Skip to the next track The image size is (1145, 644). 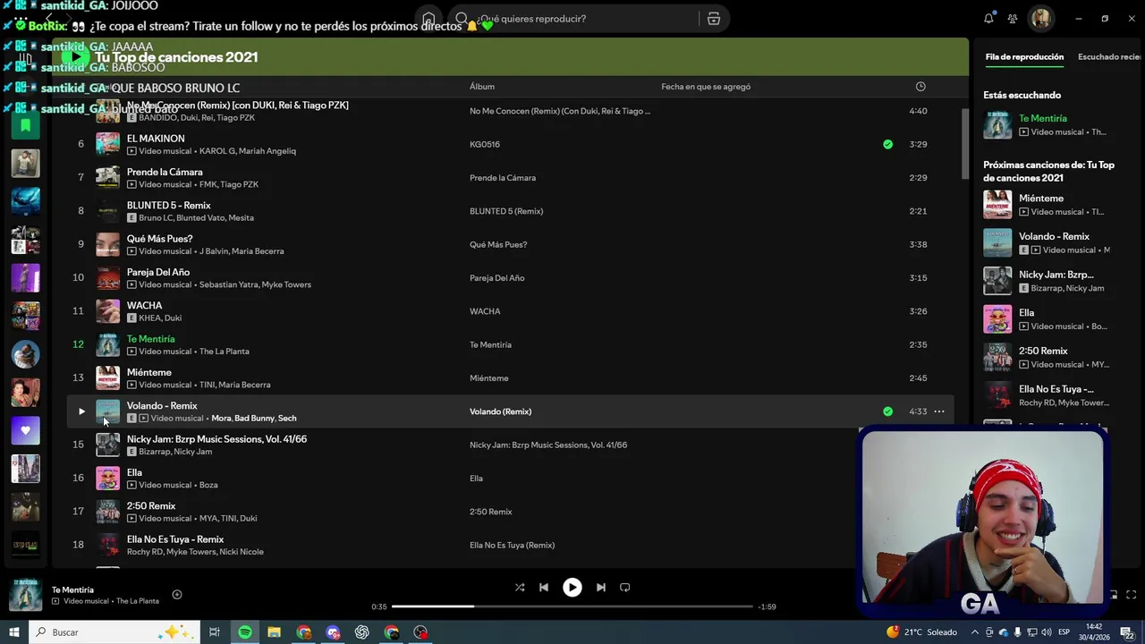point(601,588)
